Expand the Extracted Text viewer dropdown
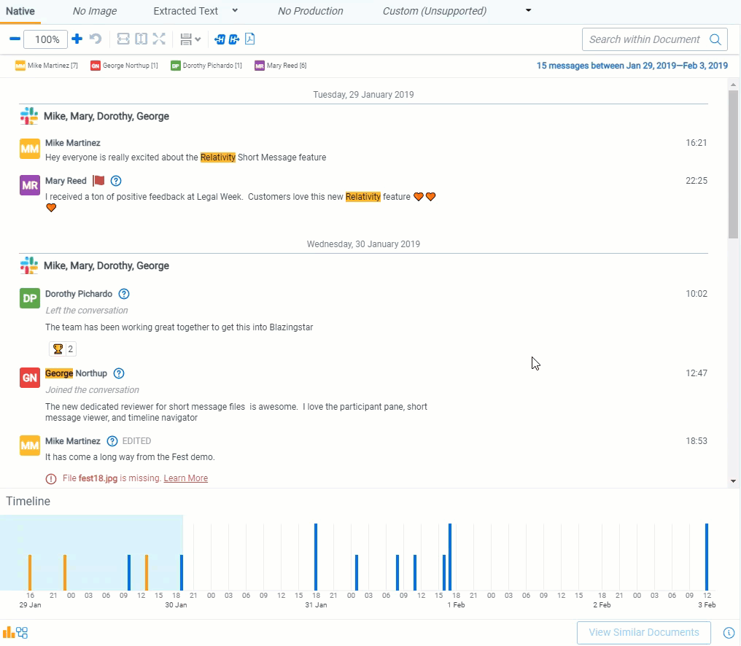The height and width of the screenshot is (646, 741). [x=235, y=11]
